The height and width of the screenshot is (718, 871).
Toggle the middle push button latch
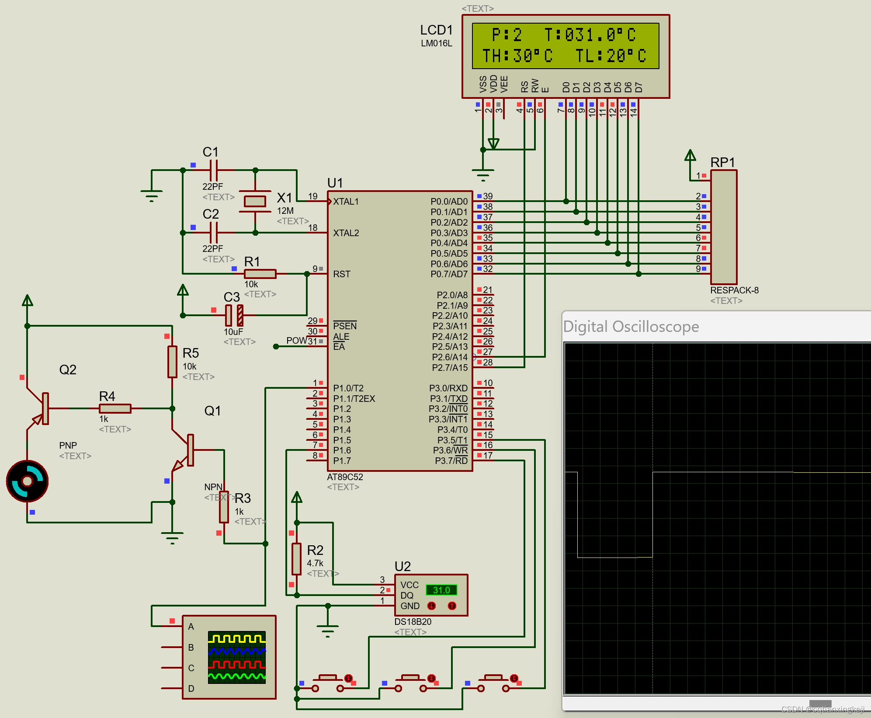431,678
